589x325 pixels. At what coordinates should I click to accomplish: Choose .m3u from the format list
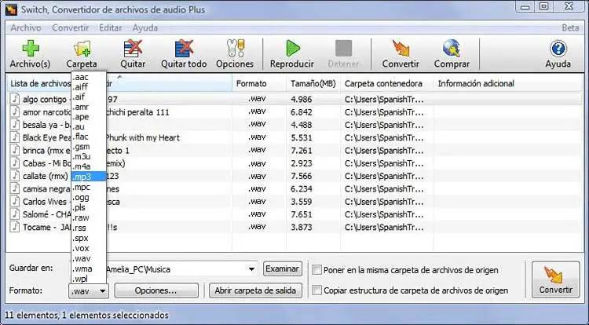tap(89, 156)
